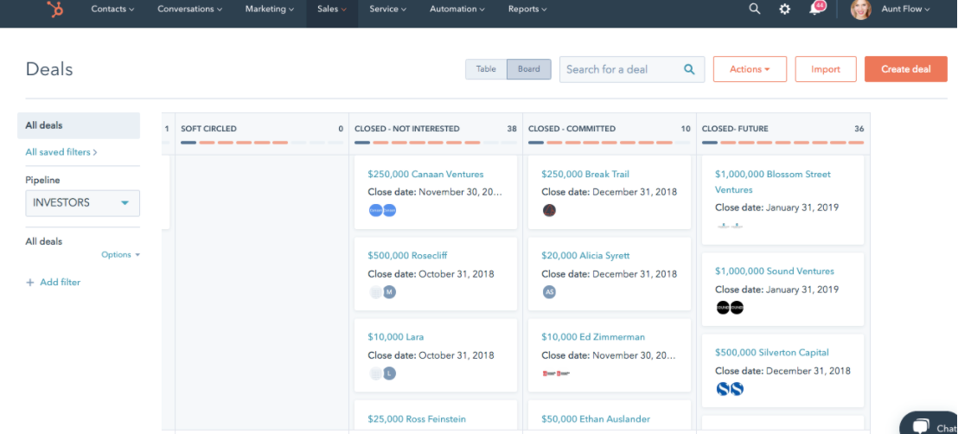Click Closed - Not Interested stage progress bar
This screenshot has height=434, width=958.
pos(436,143)
